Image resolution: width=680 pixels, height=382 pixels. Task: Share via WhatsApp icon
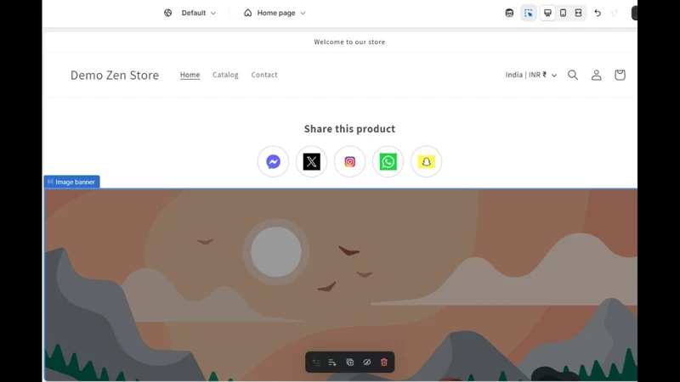388,161
